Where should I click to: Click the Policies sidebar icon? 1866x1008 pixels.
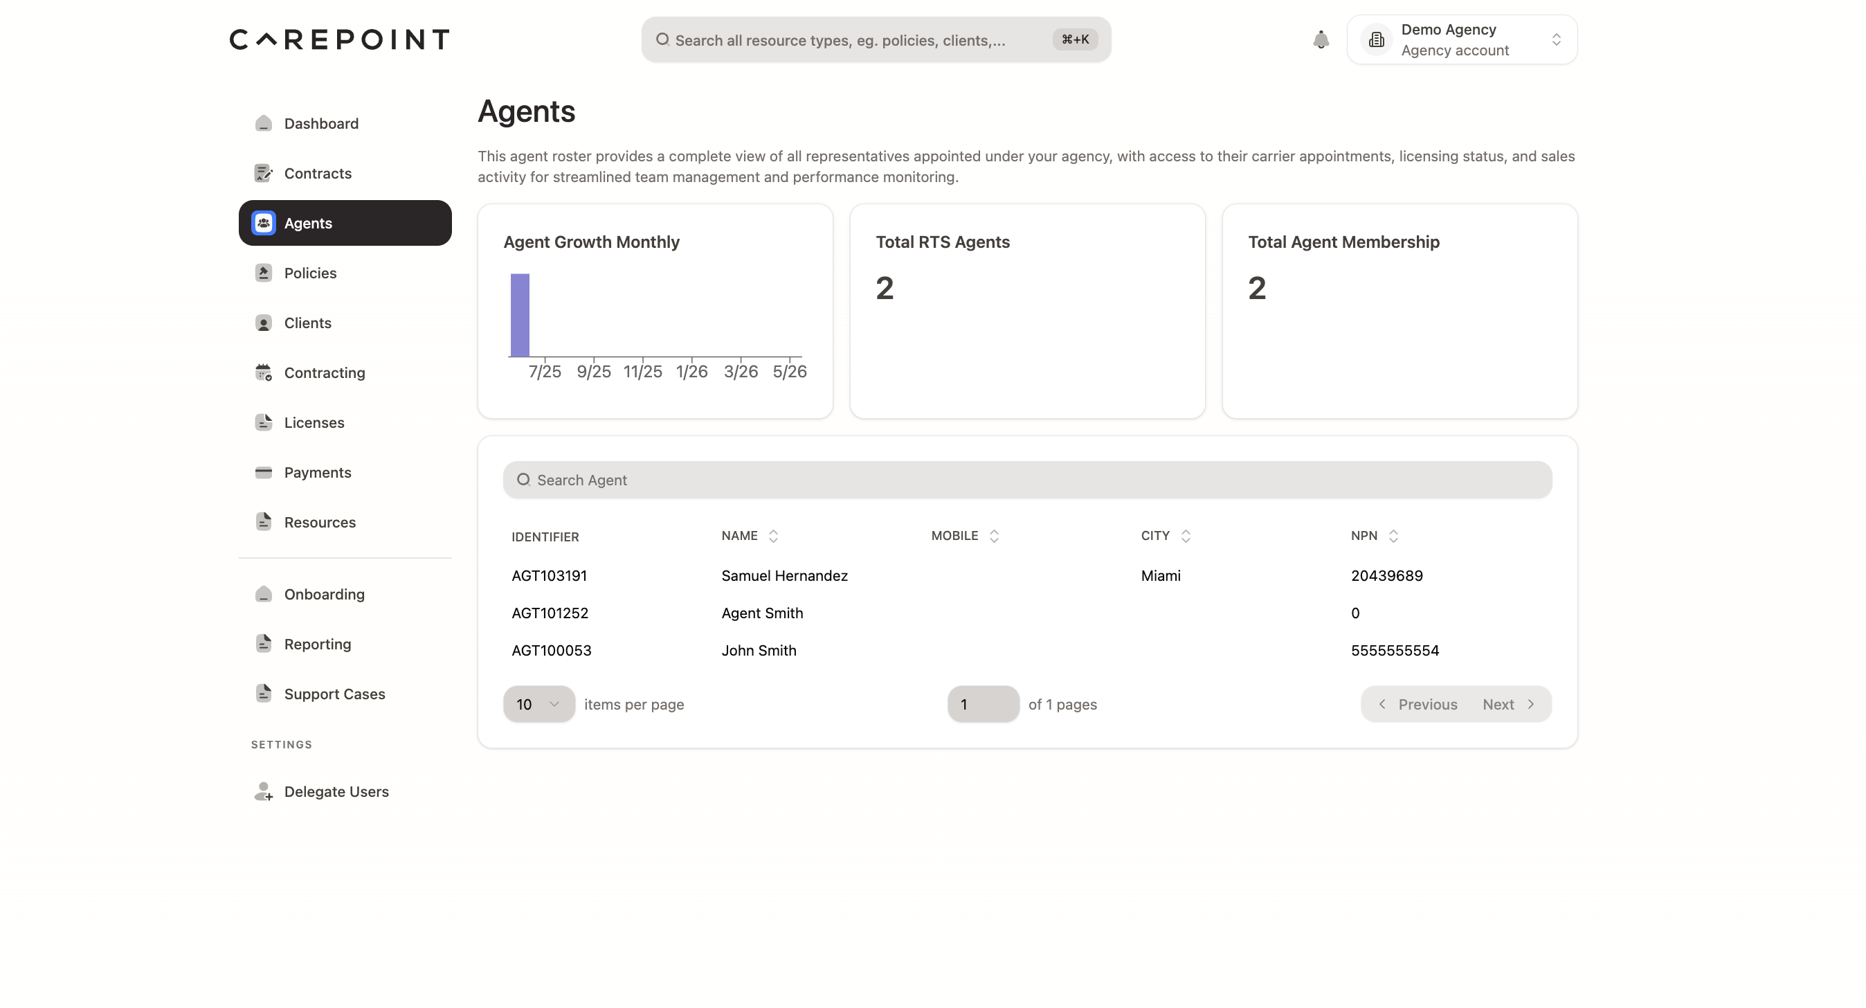pos(264,273)
